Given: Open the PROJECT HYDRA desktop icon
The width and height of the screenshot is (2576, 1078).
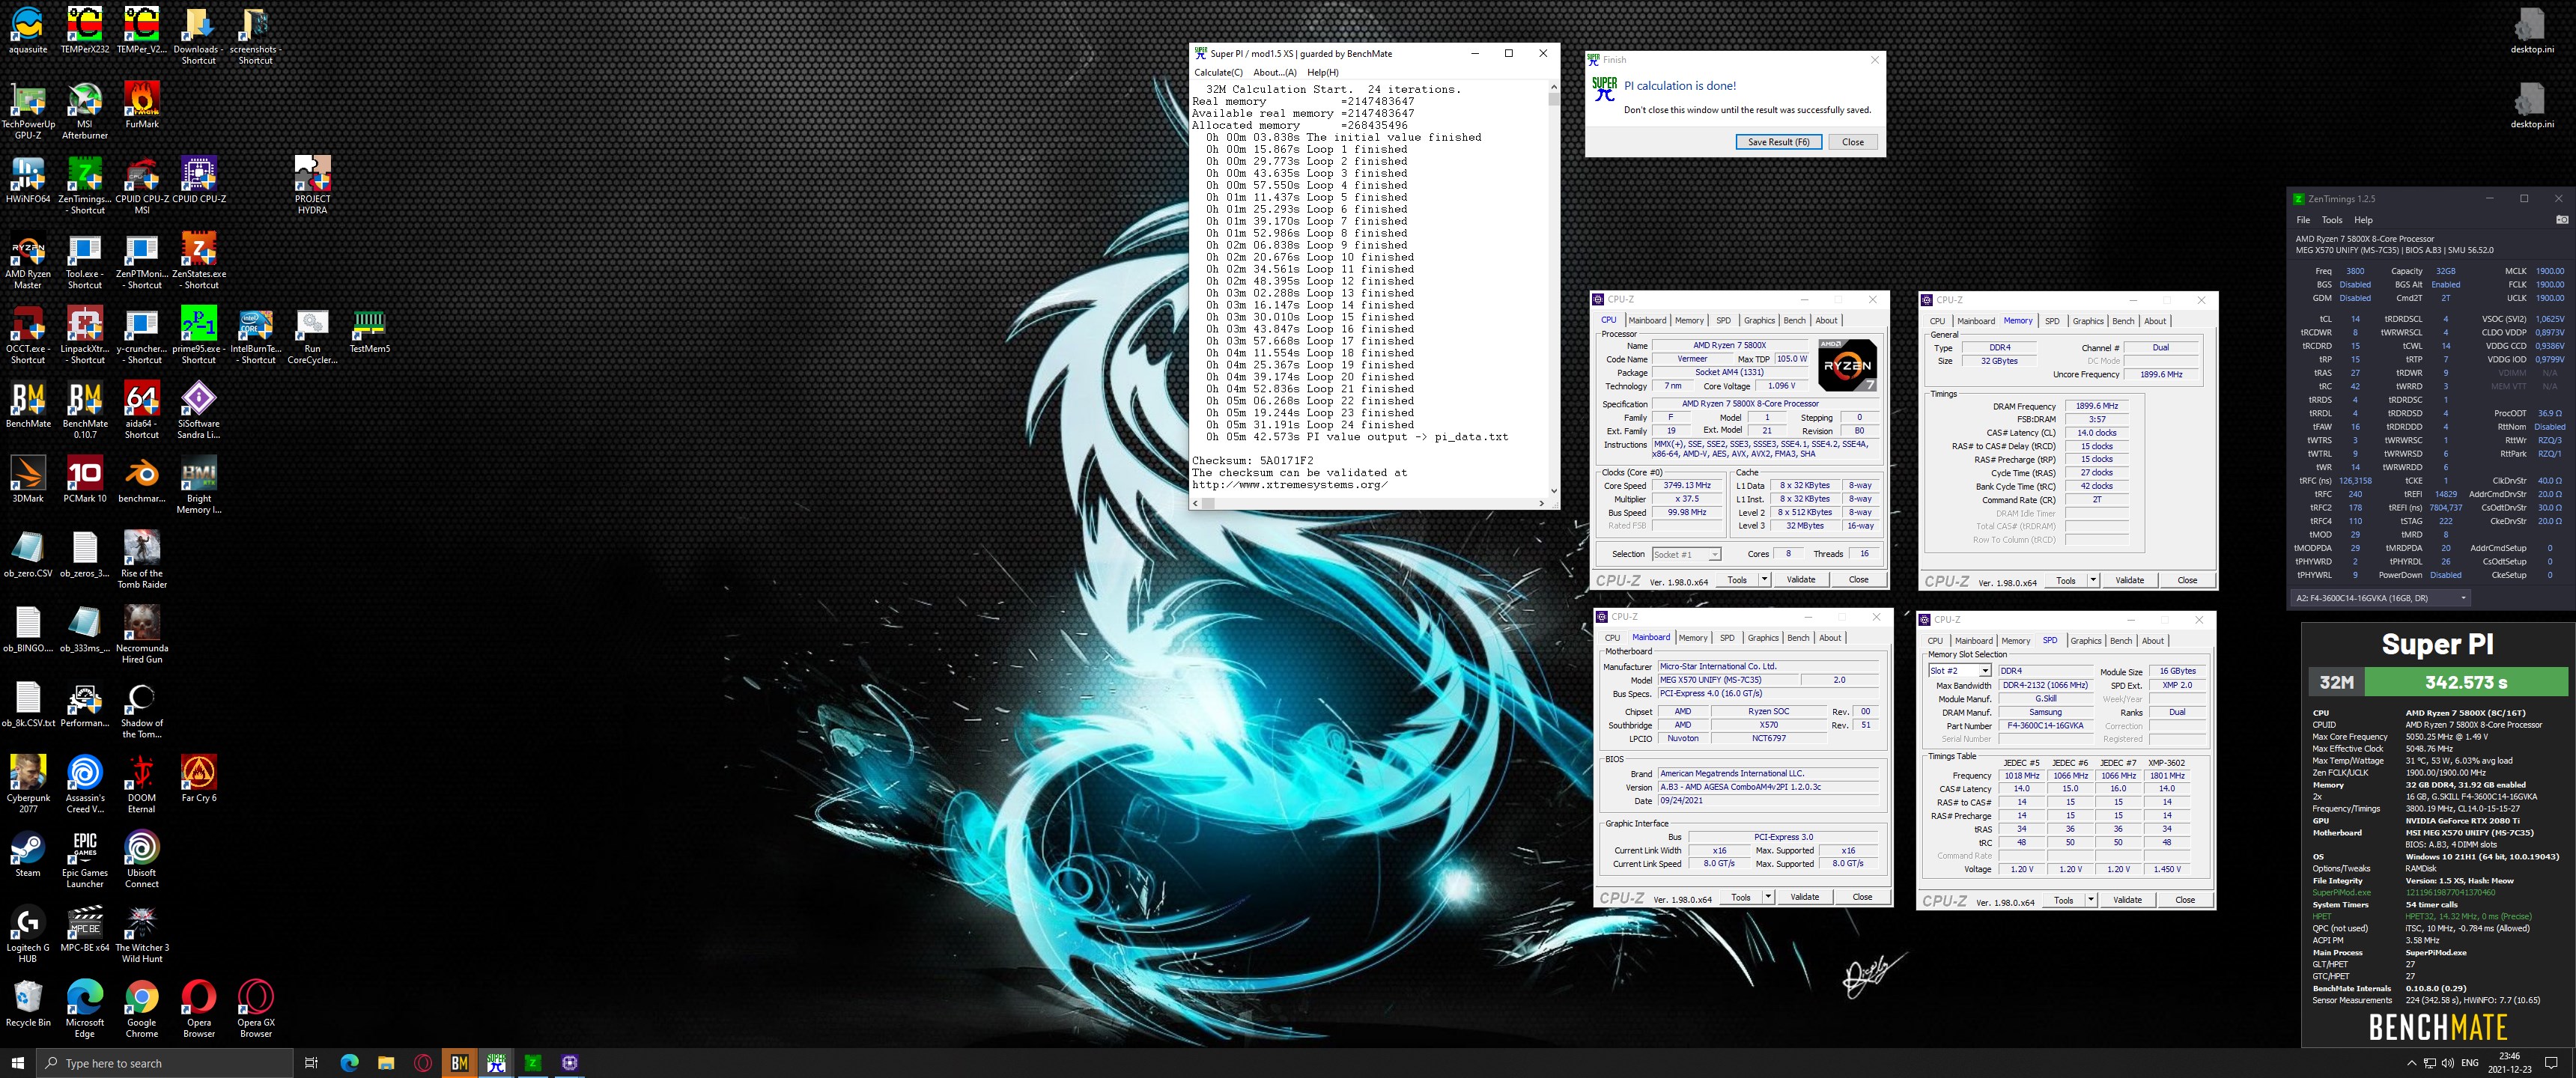Looking at the screenshot, I should (312, 185).
